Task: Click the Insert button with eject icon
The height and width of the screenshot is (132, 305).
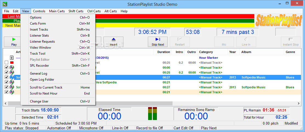Action: click(x=113, y=42)
